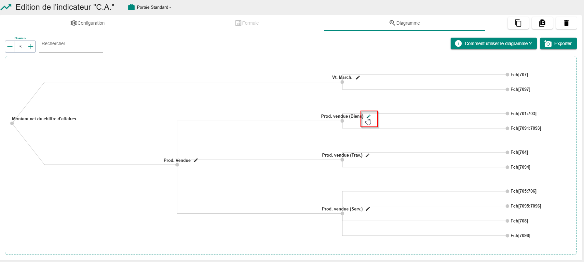Screen dimensions: 584x262
Task: Click the import document icon button
Action: 542,23
